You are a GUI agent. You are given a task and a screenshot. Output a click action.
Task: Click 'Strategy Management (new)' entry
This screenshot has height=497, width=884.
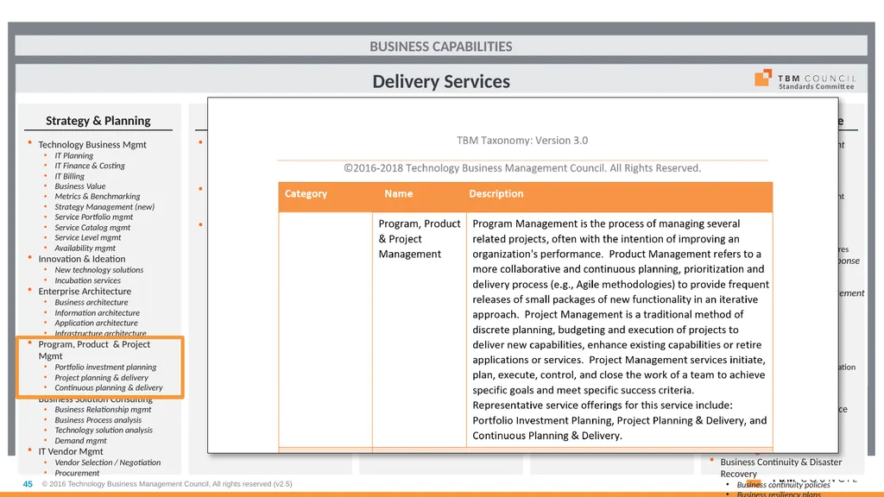click(104, 207)
